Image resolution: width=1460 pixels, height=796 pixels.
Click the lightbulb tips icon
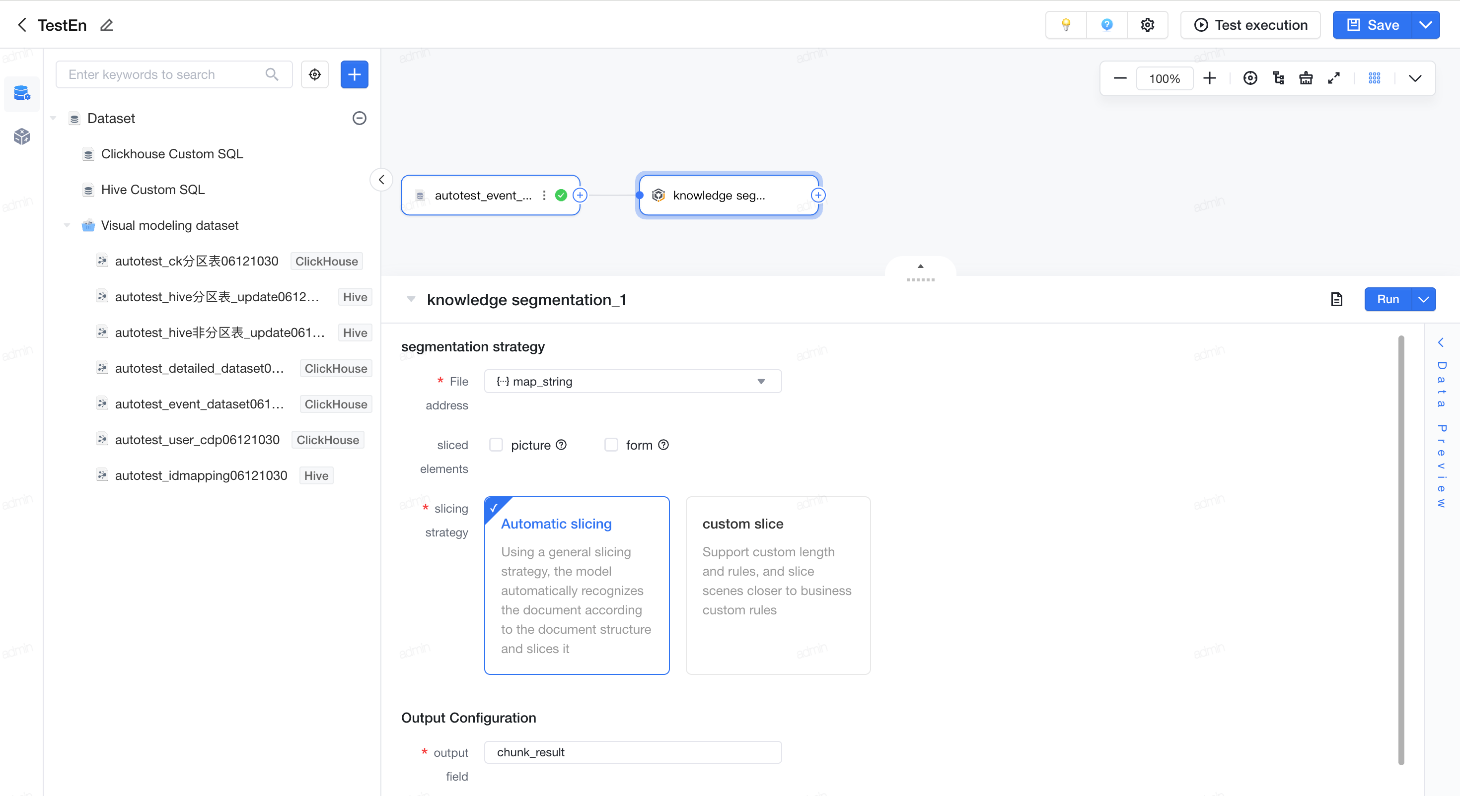click(x=1066, y=25)
